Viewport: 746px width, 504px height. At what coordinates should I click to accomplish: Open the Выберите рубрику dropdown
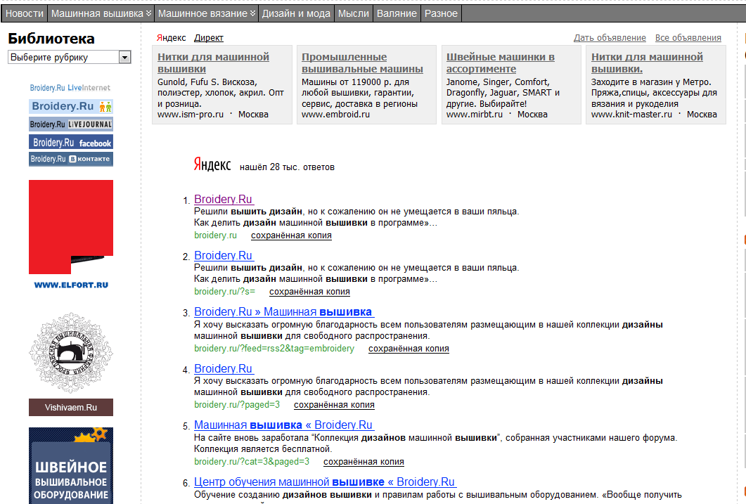point(70,57)
